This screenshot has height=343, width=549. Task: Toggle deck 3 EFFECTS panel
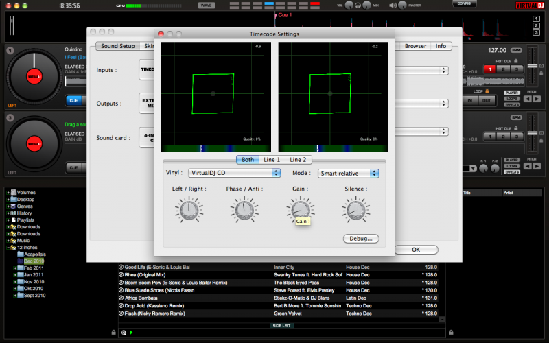click(512, 172)
